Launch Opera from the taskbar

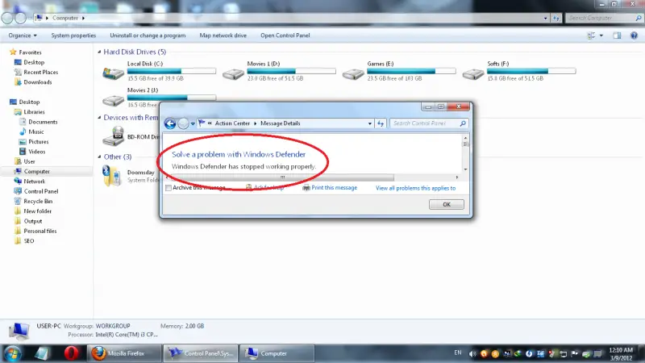point(72,353)
